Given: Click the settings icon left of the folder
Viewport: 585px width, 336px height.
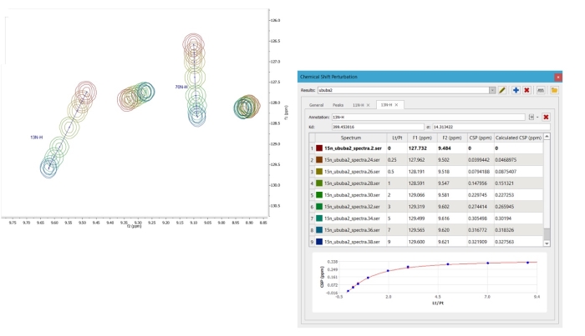Looking at the screenshot, I should (x=541, y=89).
